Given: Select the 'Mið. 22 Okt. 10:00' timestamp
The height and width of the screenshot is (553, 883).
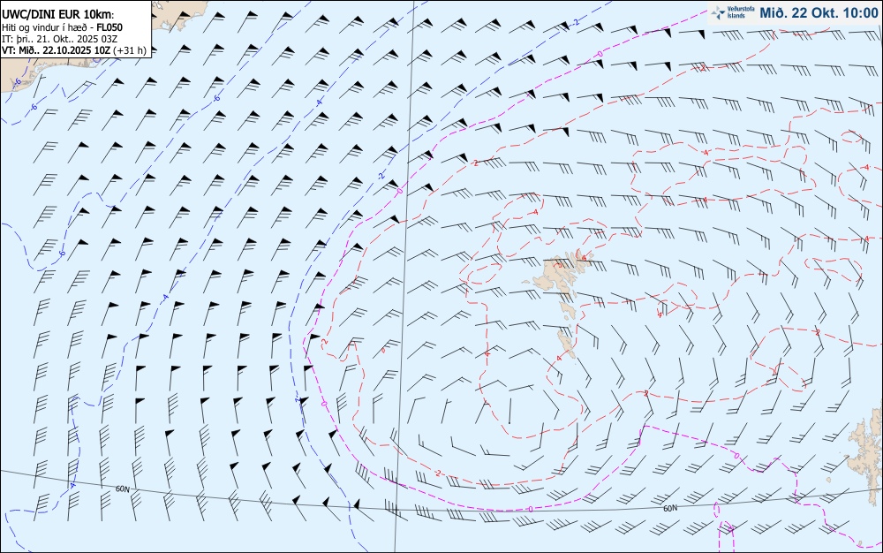Looking at the screenshot, I should (x=819, y=12).
